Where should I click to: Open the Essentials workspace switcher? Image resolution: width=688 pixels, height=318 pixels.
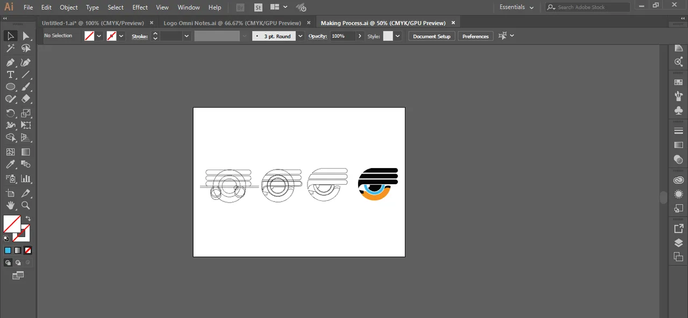[x=516, y=7]
